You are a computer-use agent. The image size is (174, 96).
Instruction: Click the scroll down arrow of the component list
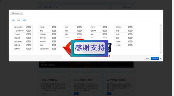[161, 53]
